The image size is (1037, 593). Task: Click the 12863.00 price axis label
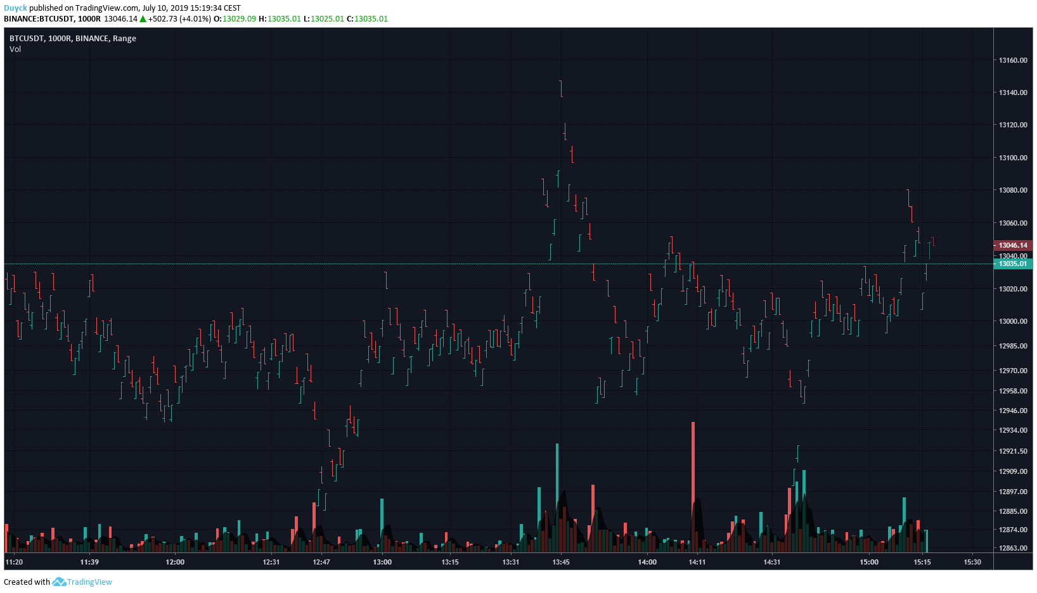[1013, 548]
